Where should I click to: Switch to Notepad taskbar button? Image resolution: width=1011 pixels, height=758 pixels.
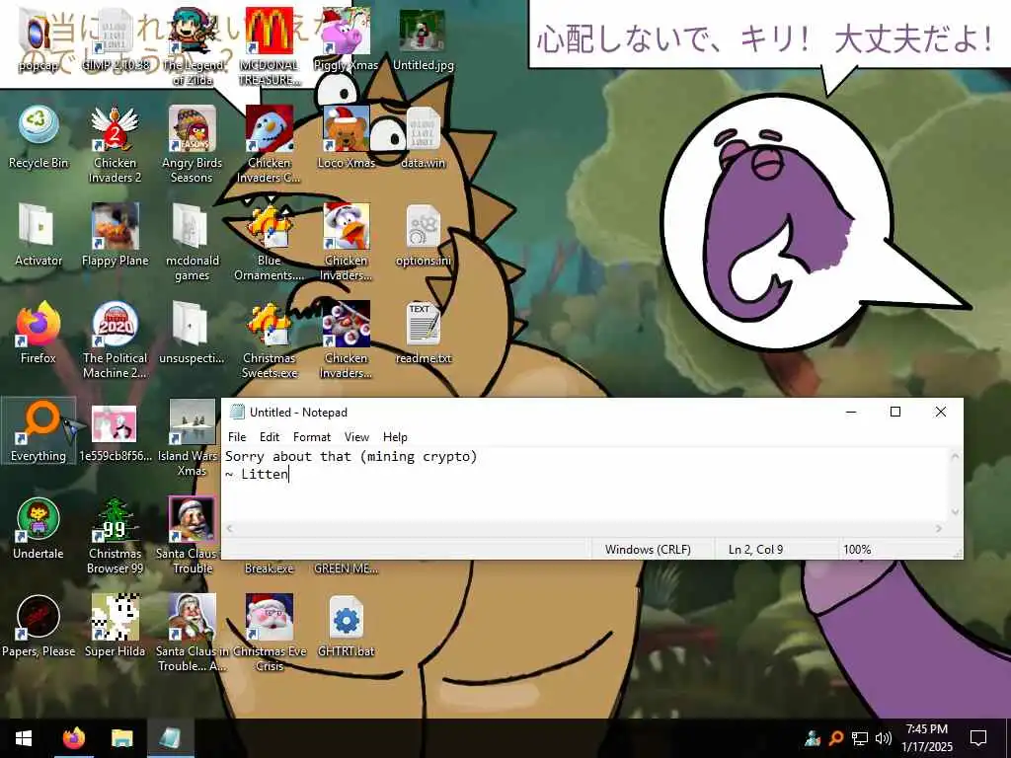point(170,738)
